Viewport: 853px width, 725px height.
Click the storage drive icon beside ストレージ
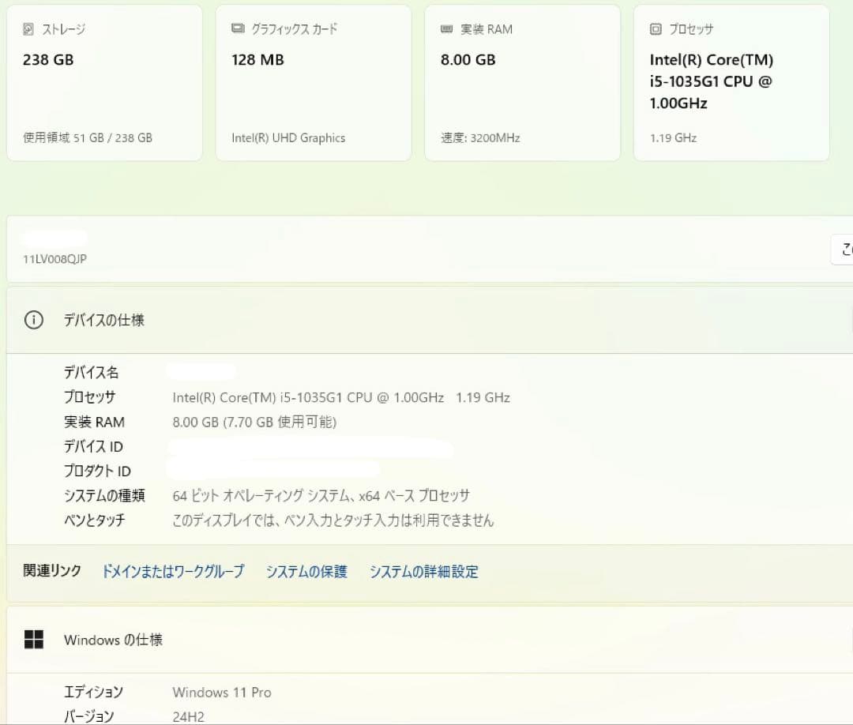pyautogui.click(x=29, y=29)
